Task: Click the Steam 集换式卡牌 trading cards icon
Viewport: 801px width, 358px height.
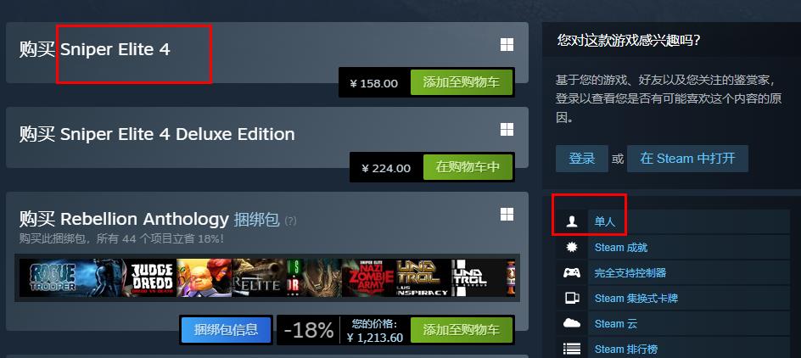Action: pos(572,299)
